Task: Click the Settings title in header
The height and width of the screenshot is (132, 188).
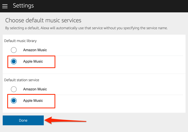Action: click(x=23, y=6)
